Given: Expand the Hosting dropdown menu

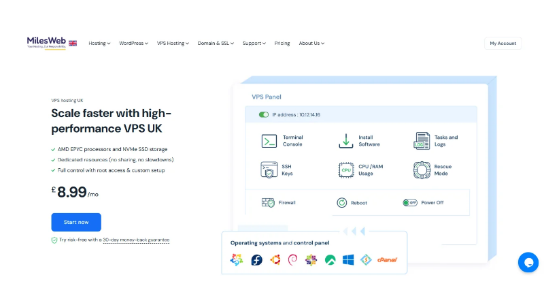Looking at the screenshot, I should pos(99,43).
